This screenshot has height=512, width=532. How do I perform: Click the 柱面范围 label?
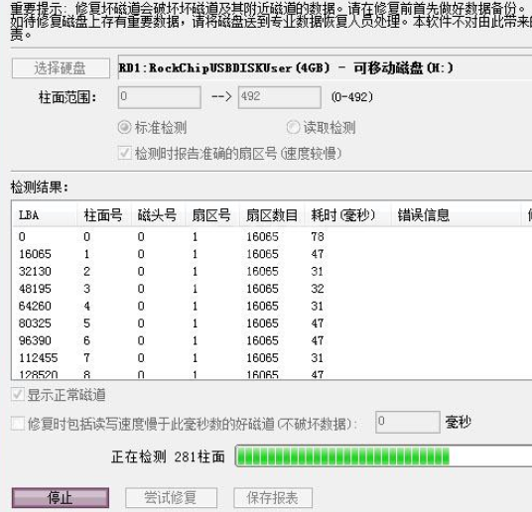click(67, 97)
